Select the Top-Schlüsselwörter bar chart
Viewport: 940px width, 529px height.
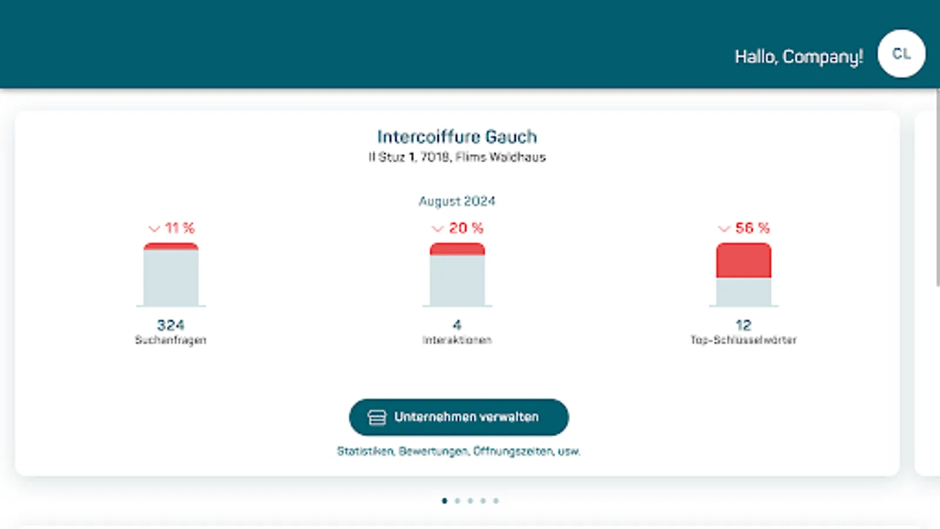743,274
